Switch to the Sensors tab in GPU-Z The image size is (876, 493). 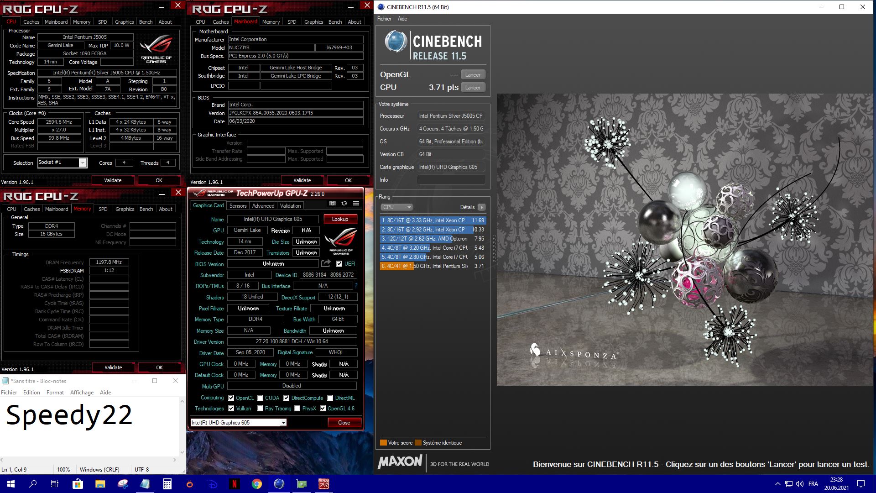(238, 206)
